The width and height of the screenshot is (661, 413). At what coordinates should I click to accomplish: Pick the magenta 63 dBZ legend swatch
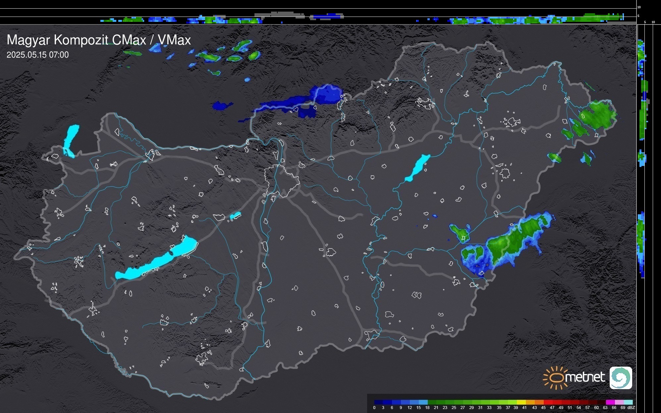point(610,402)
